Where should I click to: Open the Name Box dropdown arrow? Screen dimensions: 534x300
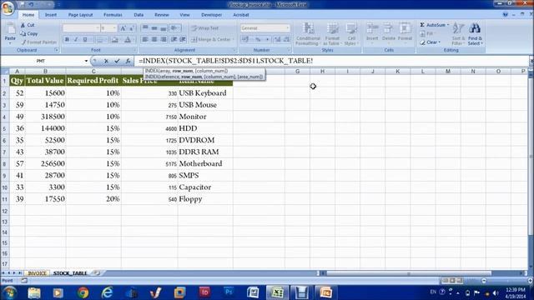coord(86,61)
